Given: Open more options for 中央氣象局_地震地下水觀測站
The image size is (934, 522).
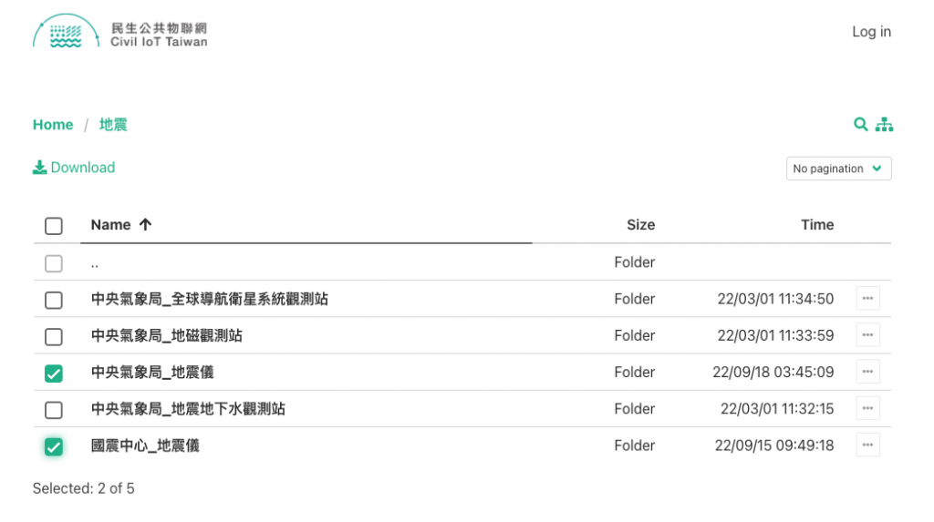Looking at the screenshot, I should point(867,409).
